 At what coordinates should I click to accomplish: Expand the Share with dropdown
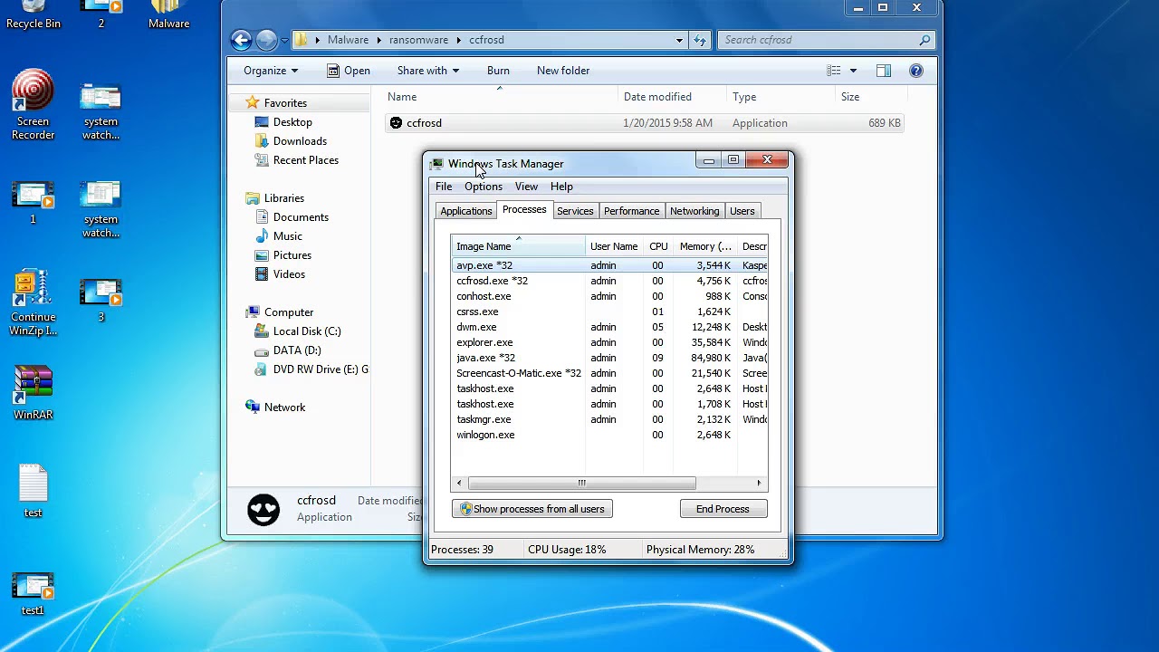[x=427, y=71]
